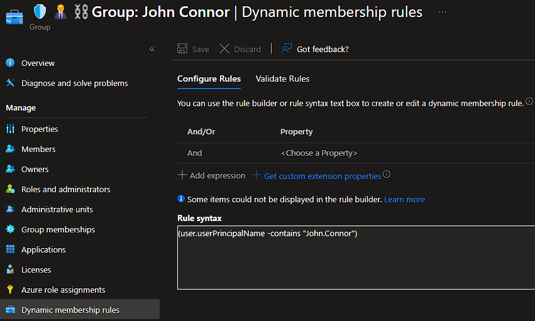Click the Group memberships gear icon
This screenshot has height=321, width=535.
10,229
